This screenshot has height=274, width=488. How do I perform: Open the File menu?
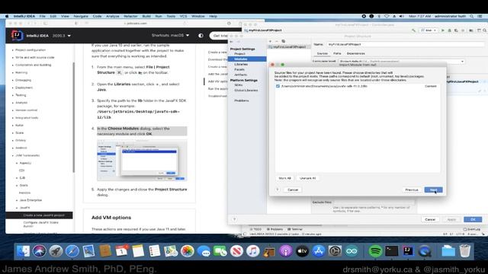point(43,16)
